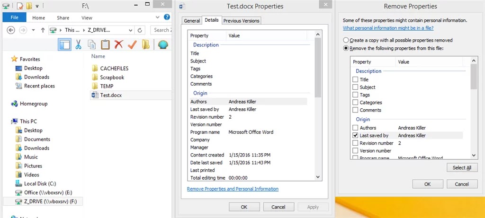
Task: Check the Authors checkbox
Action: (355, 128)
